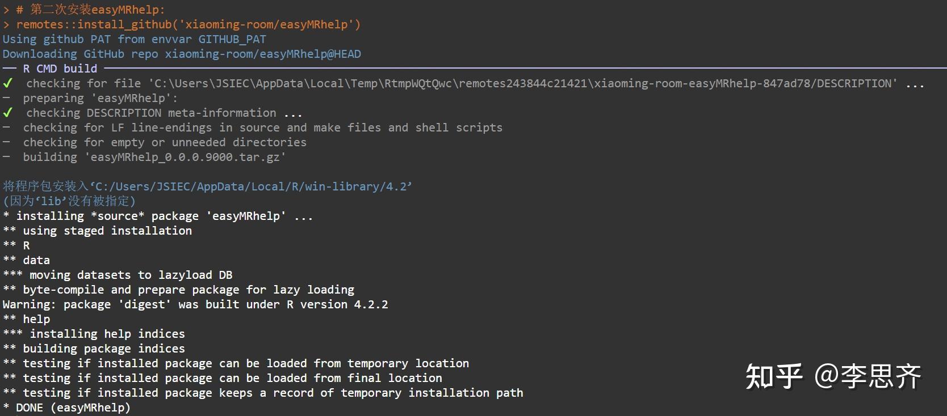Click the 'Downloading GitHub repo' line
This screenshot has height=416, width=947.
pyautogui.click(x=182, y=54)
